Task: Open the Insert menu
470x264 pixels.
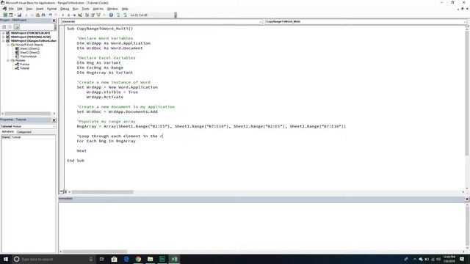Action: [40, 9]
